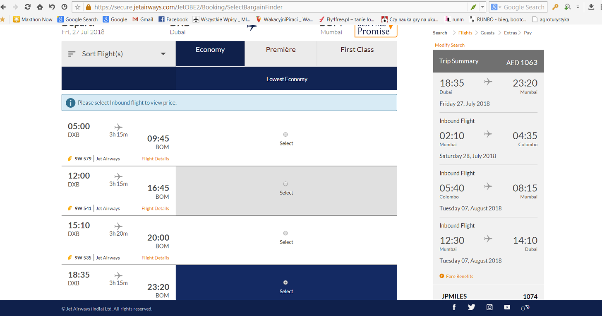
Task: Click the plane icon in 05:00 flight row
Action: [118, 127]
